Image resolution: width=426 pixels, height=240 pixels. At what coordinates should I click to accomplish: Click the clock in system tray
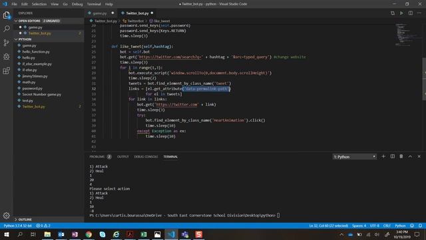[x=402, y=234]
